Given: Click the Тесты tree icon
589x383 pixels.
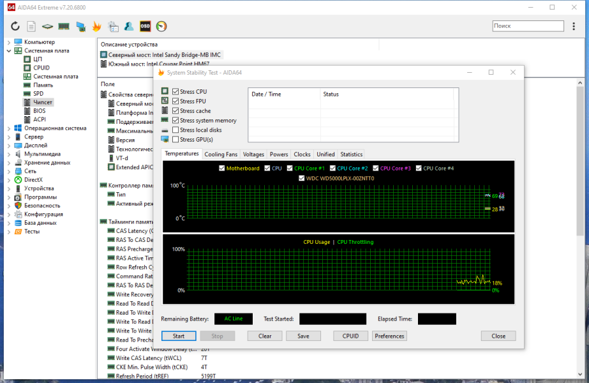Looking at the screenshot, I should pos(18,232).
